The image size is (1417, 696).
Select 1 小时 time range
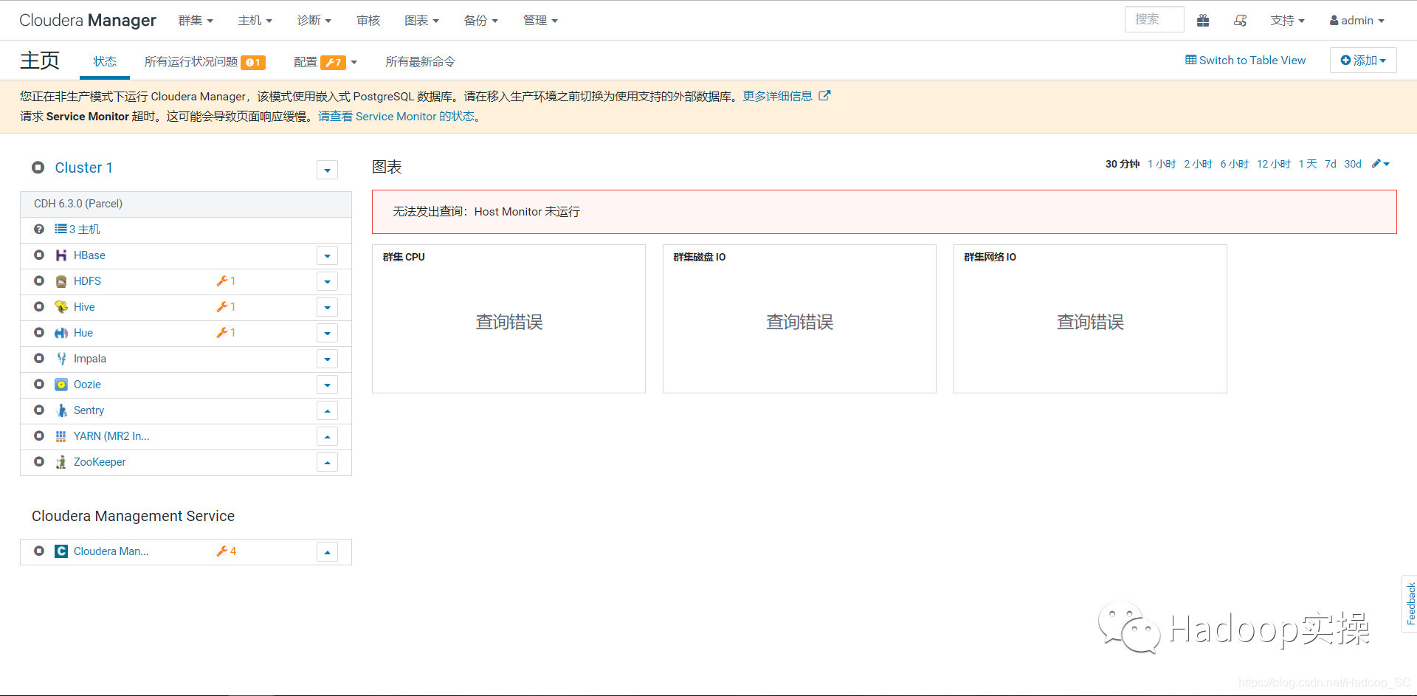1162,164
